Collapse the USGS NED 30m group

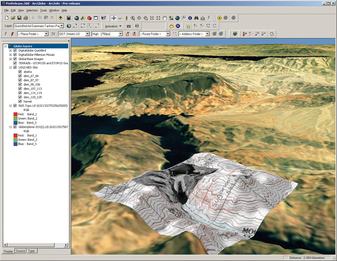click(x=11, y=67)
